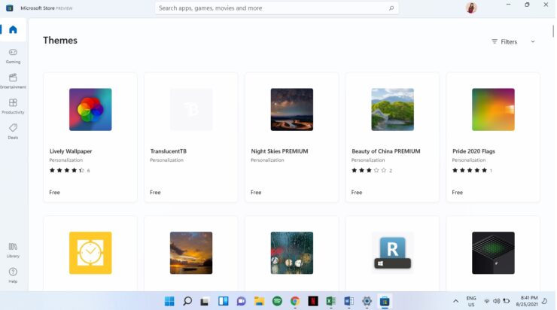Select the Productivity sidebar icon
557x310 pixels.
[13, 105]
